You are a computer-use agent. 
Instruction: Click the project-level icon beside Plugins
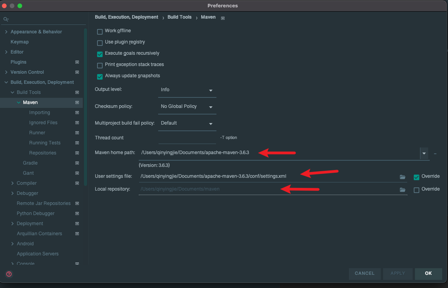tap(77, 62)
